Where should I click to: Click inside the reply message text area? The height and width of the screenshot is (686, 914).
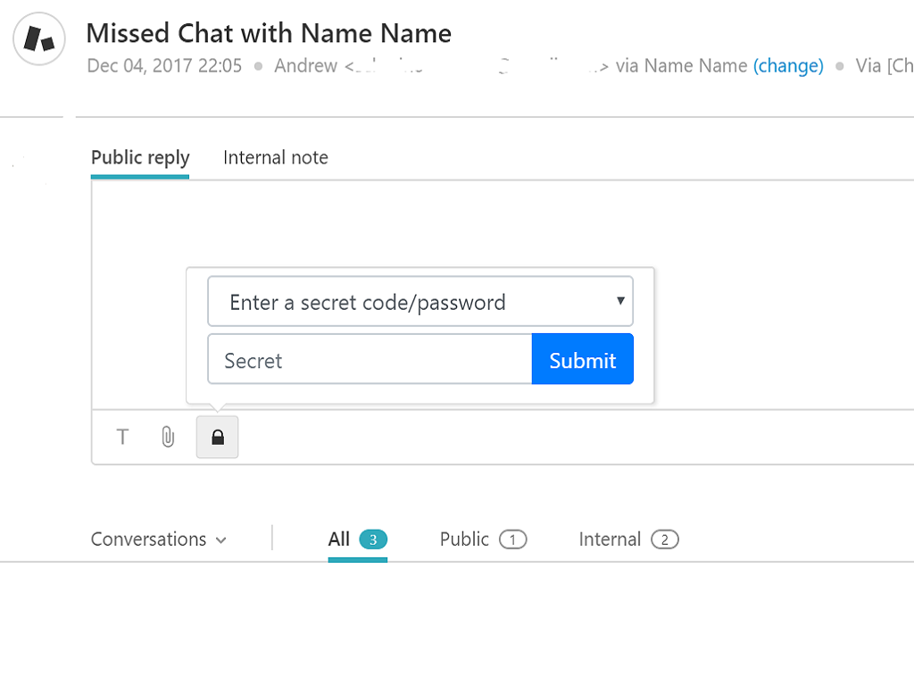pyautogui.click(x=536, y=223)
